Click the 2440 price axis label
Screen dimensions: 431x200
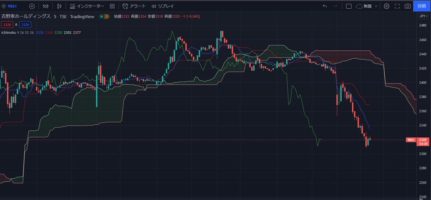pyautogui.click(x=423, y=54)
